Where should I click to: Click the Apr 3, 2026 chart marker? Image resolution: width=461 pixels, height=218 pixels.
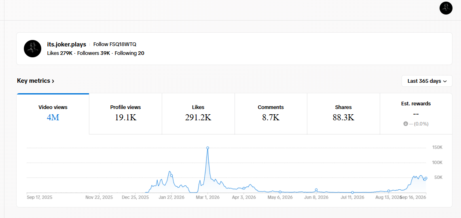pyautogui.click(x=244, y=189)
